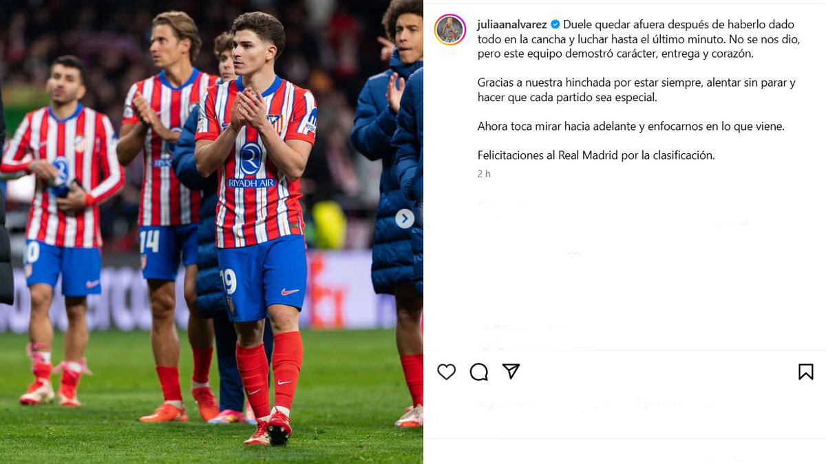Share the post using the paper plane icon
Image resolution: width=826 pixels, height=464 pixels.
click(x=511, y=371)
